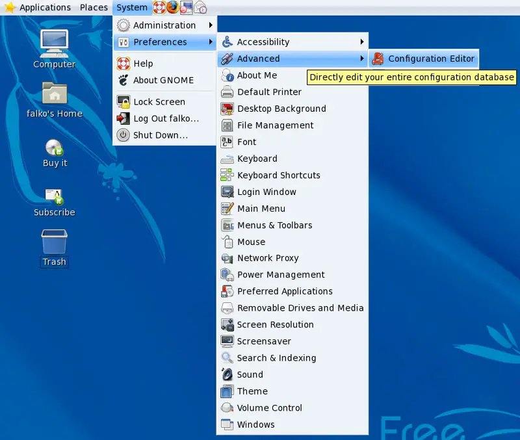This screenshot has width=520, height=440.
Task: Click the System menu
Action: click(132, 7)
